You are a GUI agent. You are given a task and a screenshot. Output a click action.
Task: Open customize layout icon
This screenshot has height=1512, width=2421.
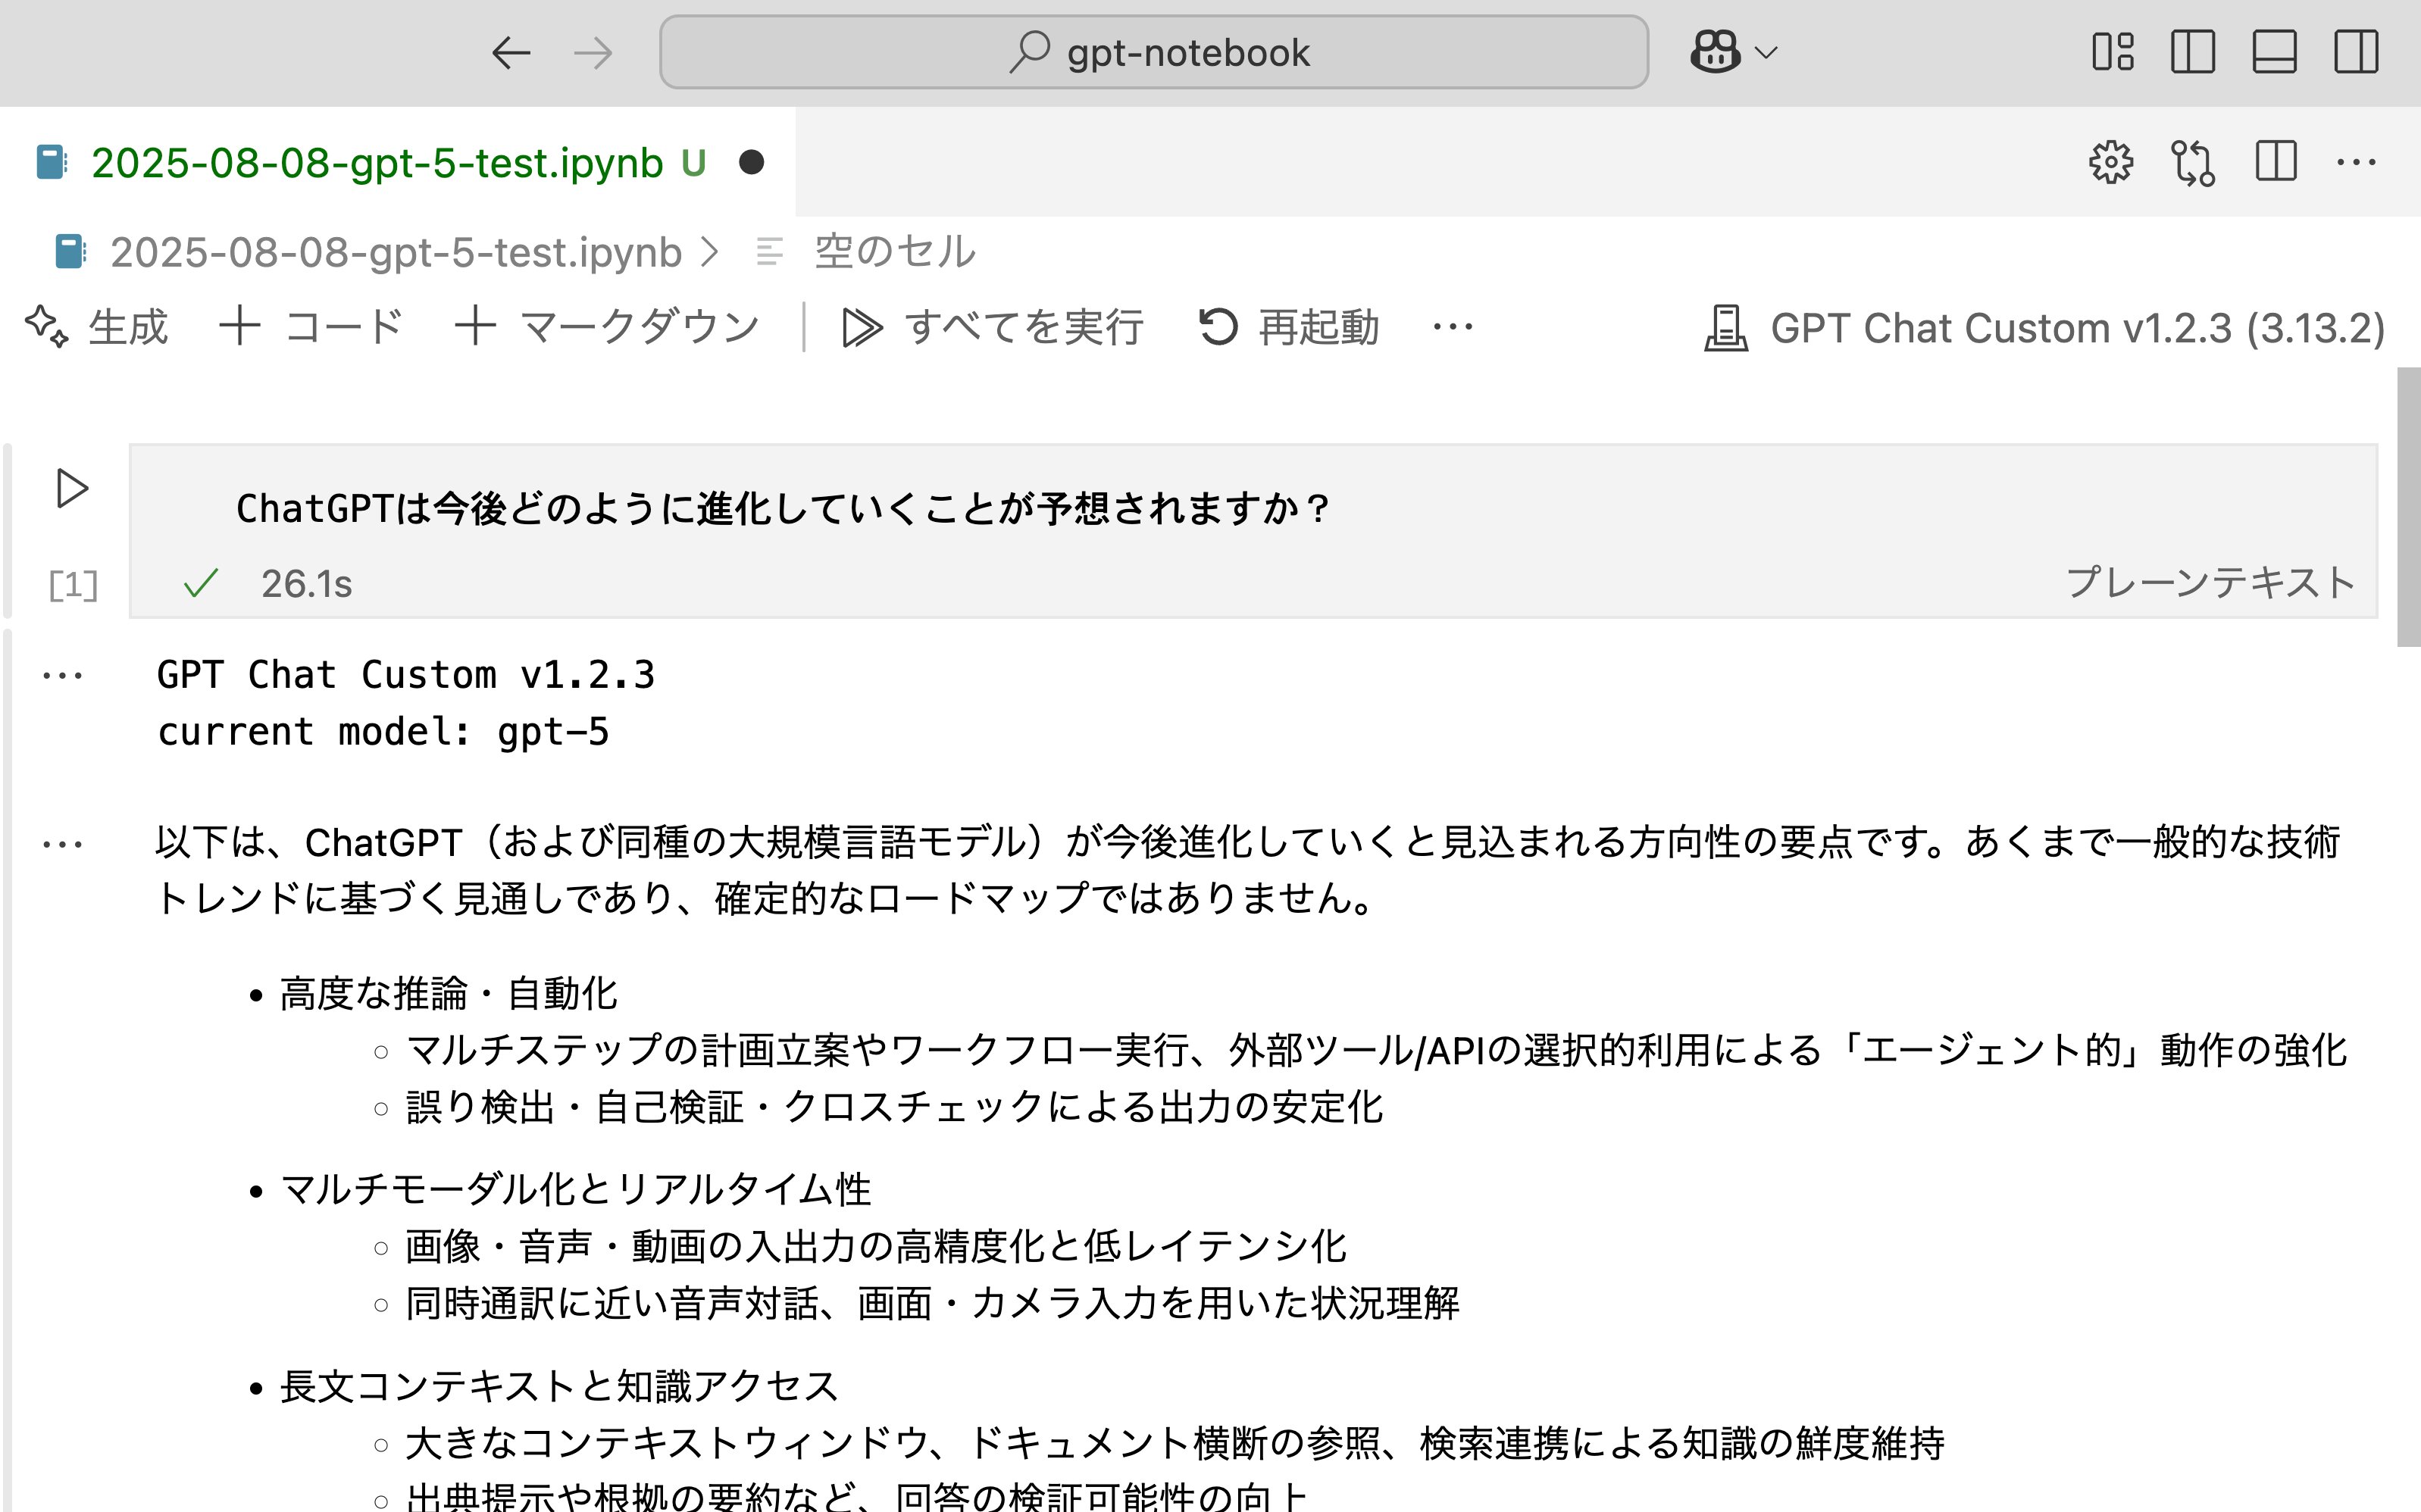click(x=2112, y=52)
